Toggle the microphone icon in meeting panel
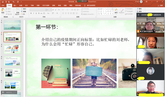Screen dimensions: 165x97 [x=138, y=15]
